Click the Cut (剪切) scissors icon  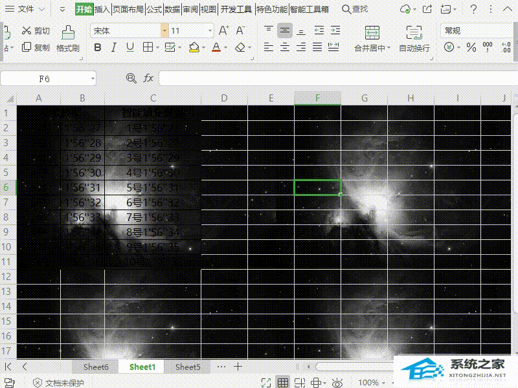tap(27, 30)
